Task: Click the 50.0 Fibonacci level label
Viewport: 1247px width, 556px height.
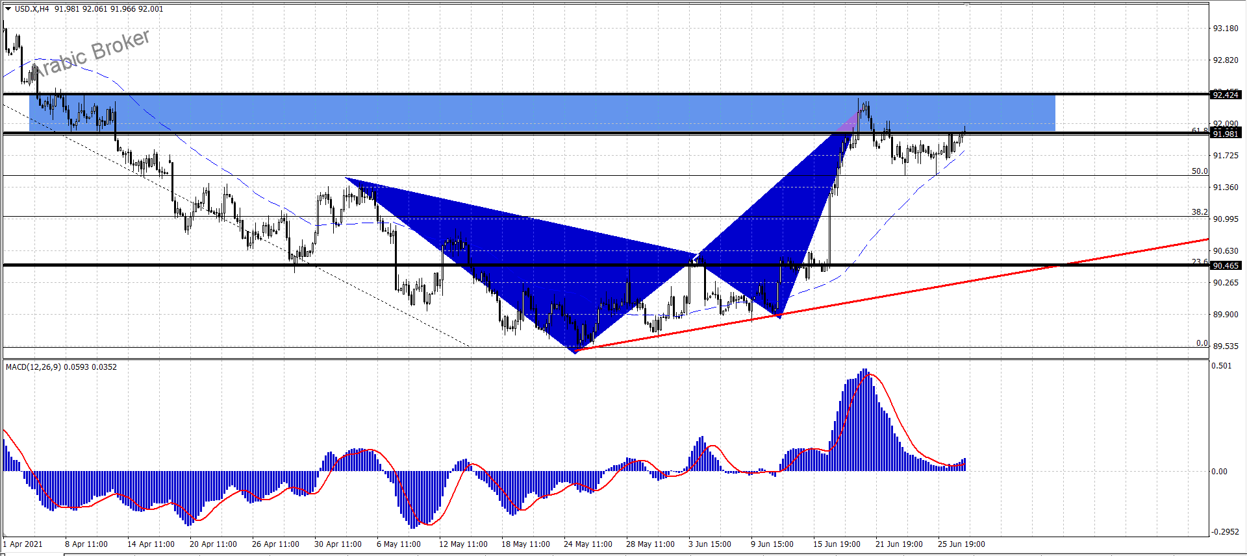Action: [x=1199, y=171]
